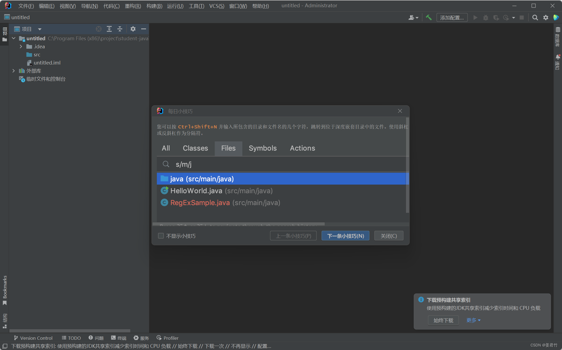Open the 构建(B) menu

coord(154,6)
